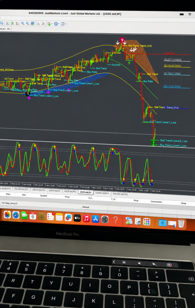Click the Commission column header

(x=157, y=201)
